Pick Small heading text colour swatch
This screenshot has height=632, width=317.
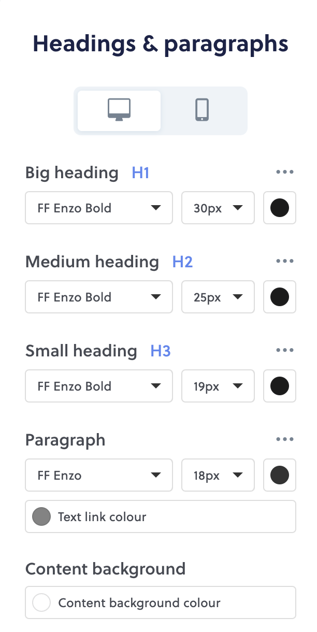click(x=280, y=386)
